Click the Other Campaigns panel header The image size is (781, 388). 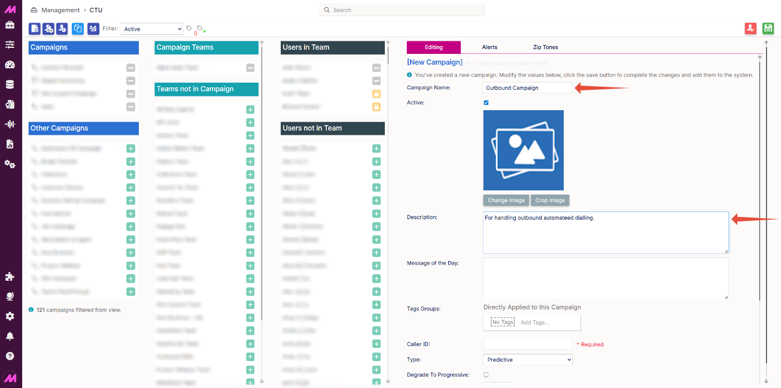tap(84, 128)
